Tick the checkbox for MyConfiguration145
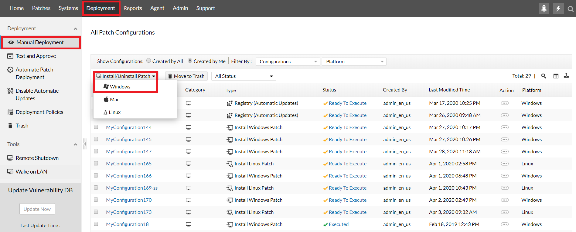Screen dimensions: 576x232 [x=96, y=139]
